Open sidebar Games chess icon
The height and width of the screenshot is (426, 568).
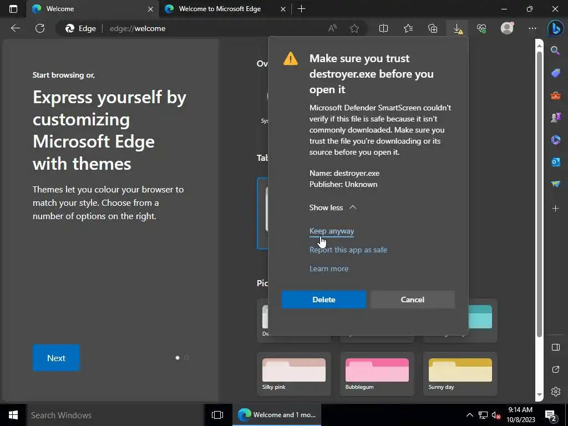click(x=555, y=118)
